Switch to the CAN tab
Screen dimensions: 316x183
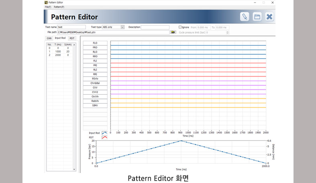coord(49,38)
